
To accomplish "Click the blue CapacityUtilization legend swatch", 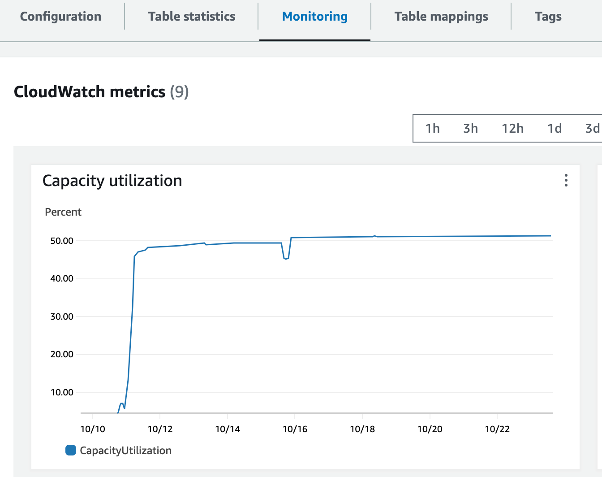I will (x=70, y=450).
